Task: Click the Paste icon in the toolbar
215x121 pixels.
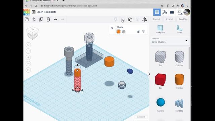Action: coord(34,19)
